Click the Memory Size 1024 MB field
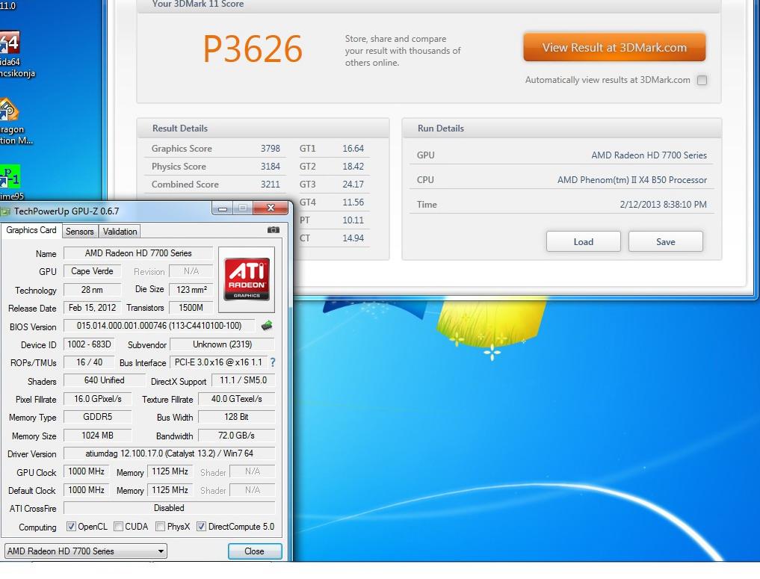760x579 pixels. (97, 436)
